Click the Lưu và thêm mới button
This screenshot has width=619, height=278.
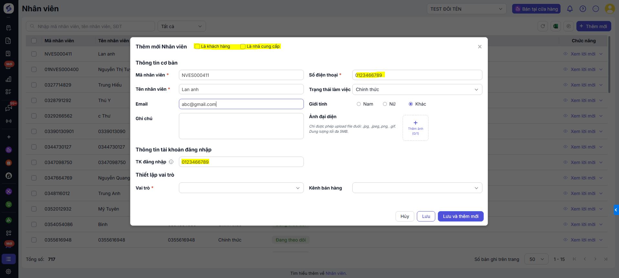point(460,216)
